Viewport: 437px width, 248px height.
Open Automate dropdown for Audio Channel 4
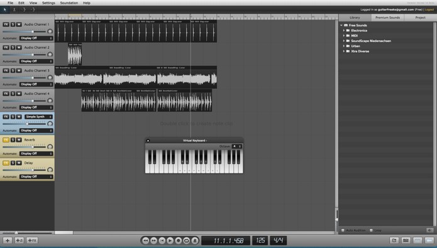(x=36, y=107)
